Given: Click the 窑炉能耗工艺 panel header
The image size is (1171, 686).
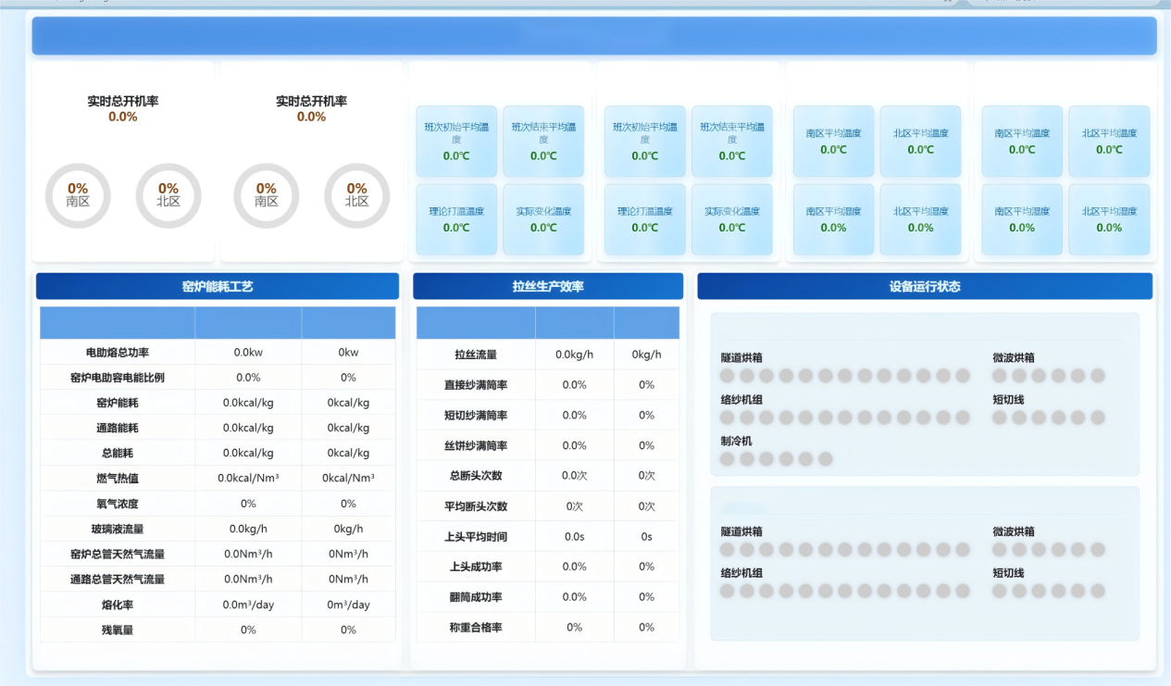Looking at the screenshot, I should click(215, 286).
